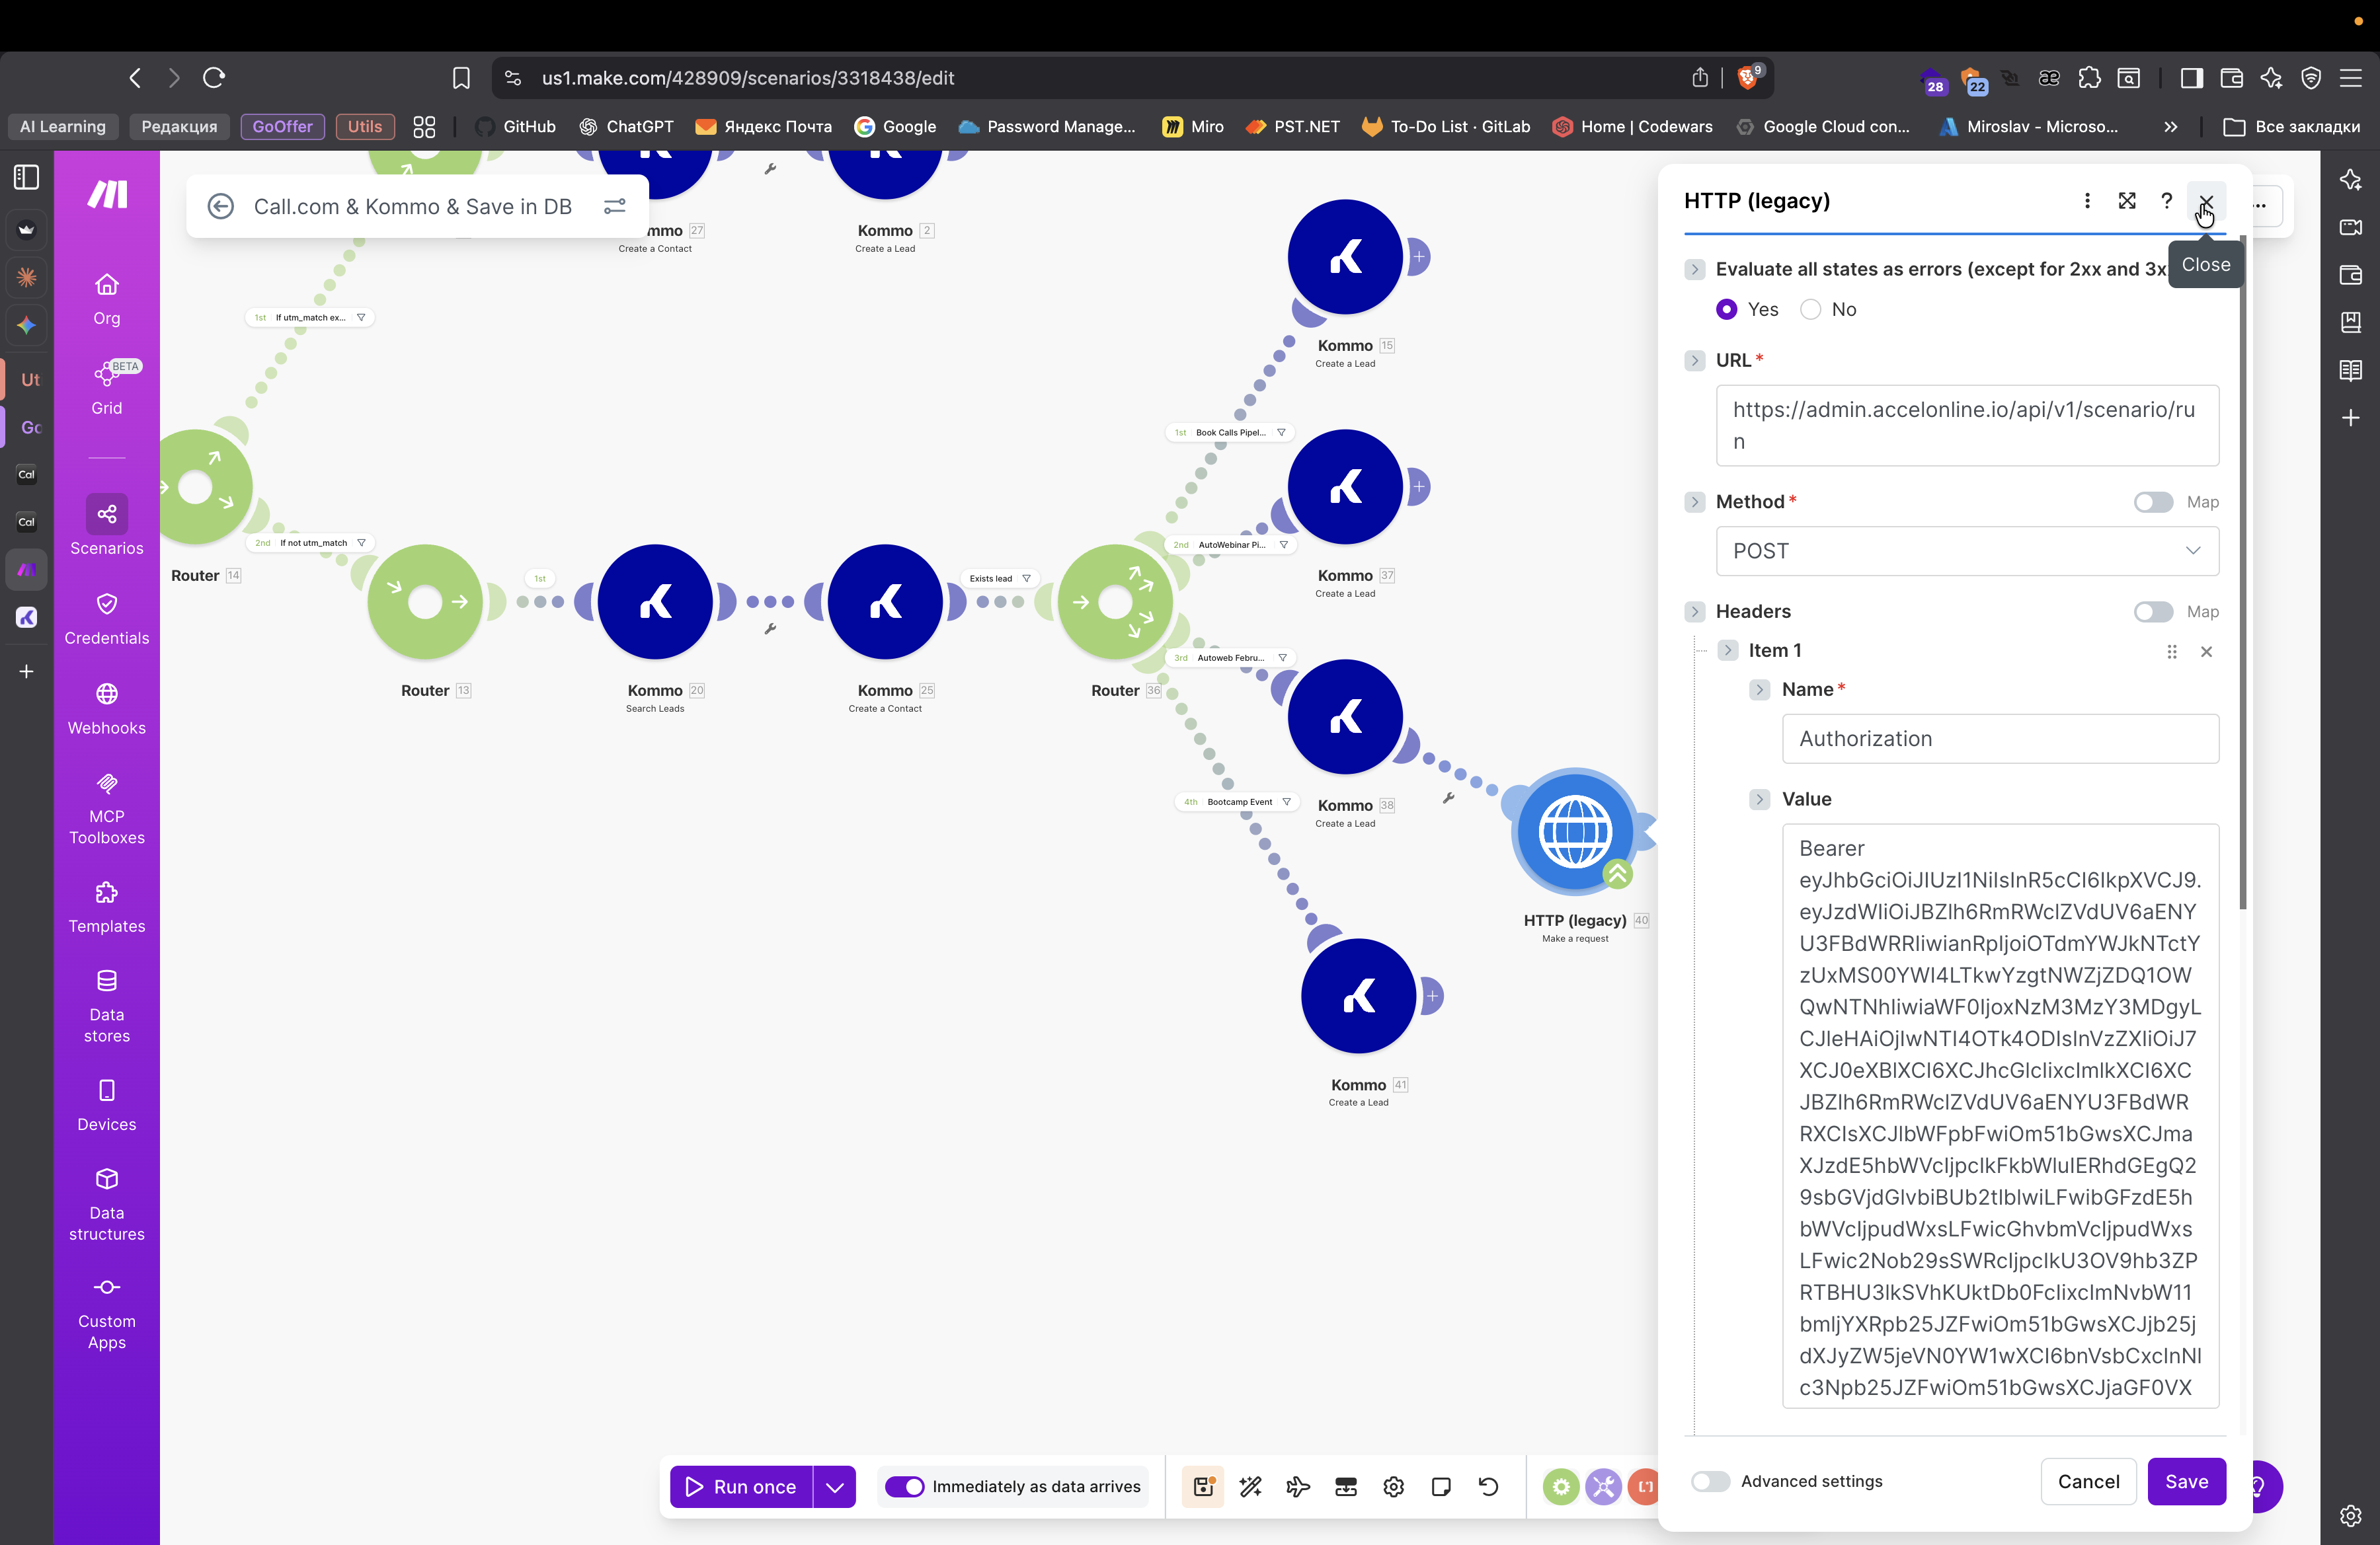2380x1545 pixels.
Task: Expand the Run once options arrow
Action: pyautogui.click(x=834, y=1486)
